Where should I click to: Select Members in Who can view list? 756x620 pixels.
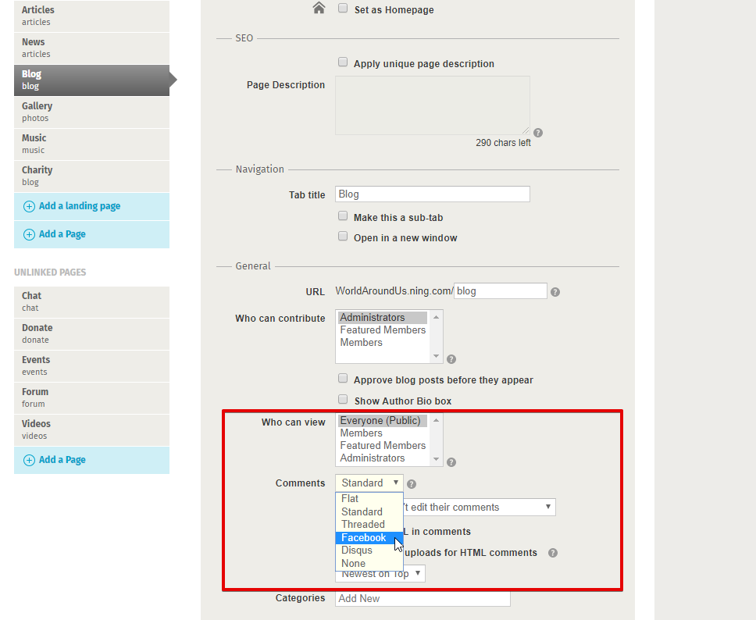[362, 433]
